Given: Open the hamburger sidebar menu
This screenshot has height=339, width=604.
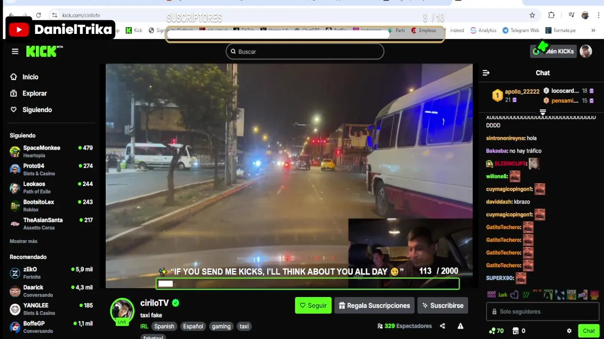Looking at the screenshot, I should pos(15,51).
